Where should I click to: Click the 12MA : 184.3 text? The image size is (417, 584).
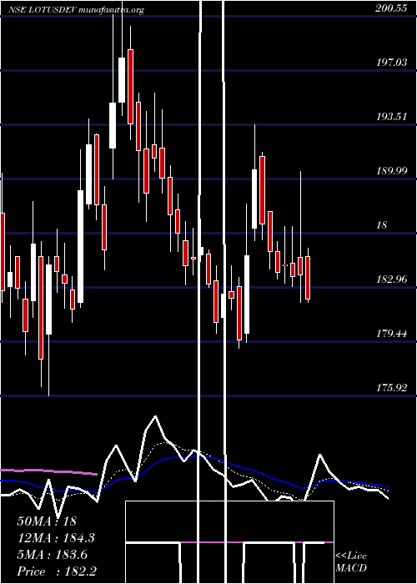tap(56, 537)
